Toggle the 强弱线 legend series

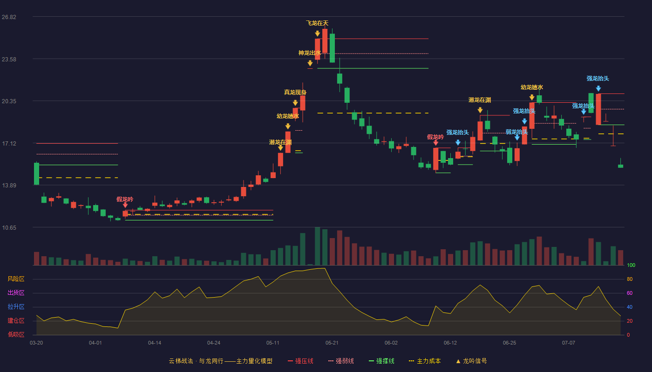click(x=341, y=361)
